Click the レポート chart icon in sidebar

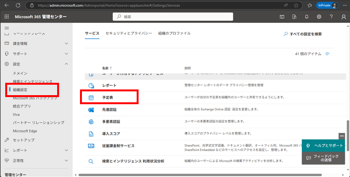7,150
